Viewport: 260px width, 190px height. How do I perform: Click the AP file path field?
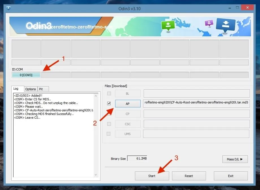tap(197, 103)
